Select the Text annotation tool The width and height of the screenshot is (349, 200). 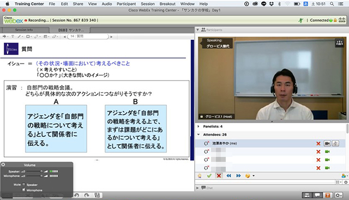[13, 37]
